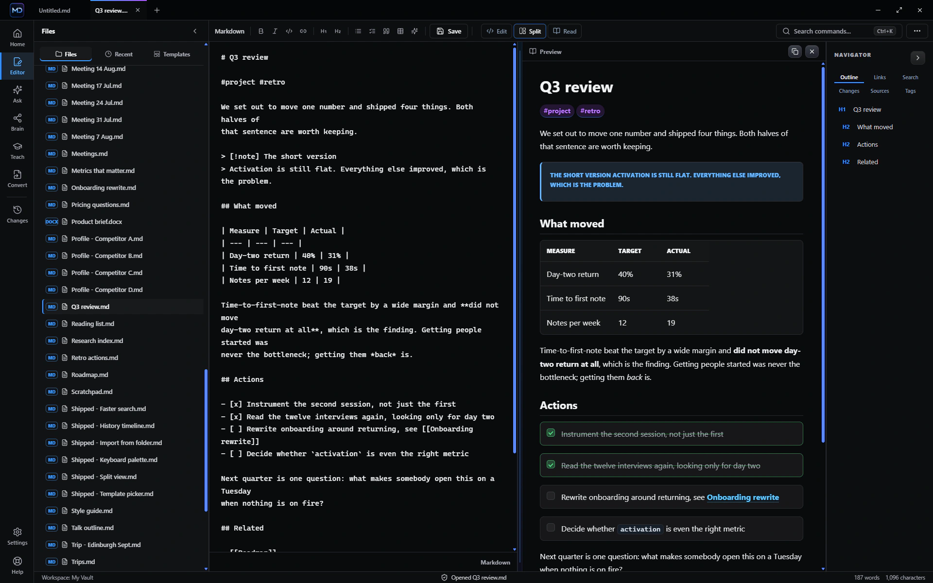Image resolution: width=933 pixels, height=583 pixels.
Task: Switch to Split view mode
Action: click(530, 31)
